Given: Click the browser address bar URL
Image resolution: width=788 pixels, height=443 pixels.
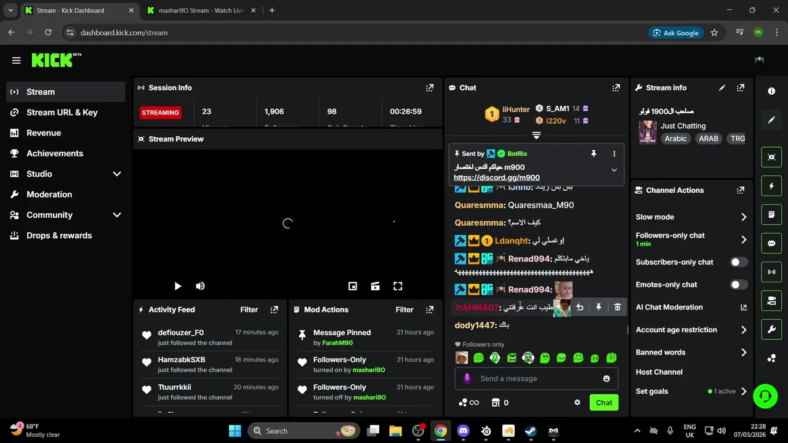Looking at the screenshot, I should [124, 33].
